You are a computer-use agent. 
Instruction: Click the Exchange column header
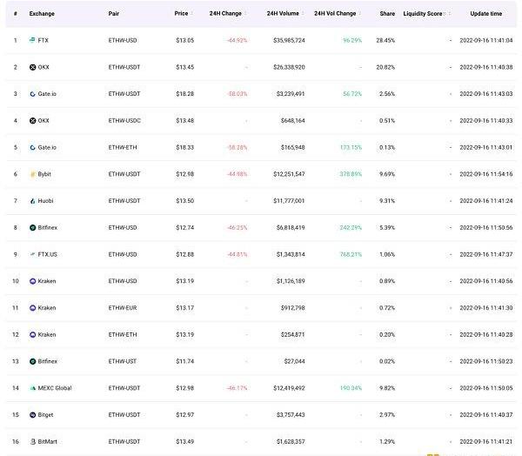tap(42, 14)
